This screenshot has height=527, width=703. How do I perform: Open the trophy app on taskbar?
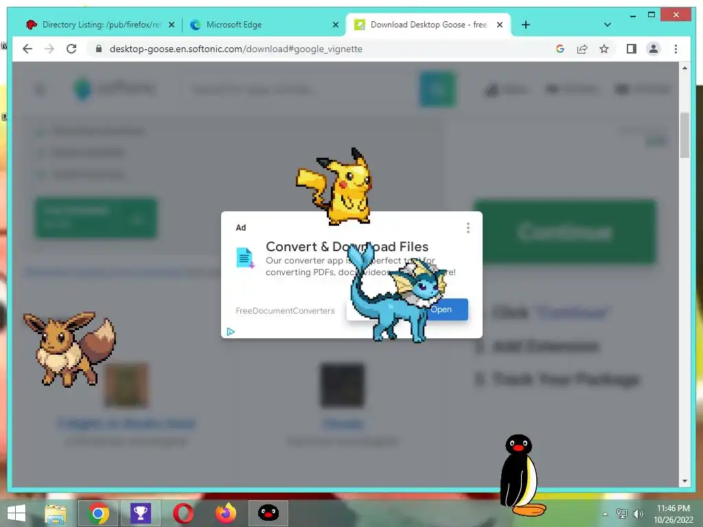pos(140,513)
